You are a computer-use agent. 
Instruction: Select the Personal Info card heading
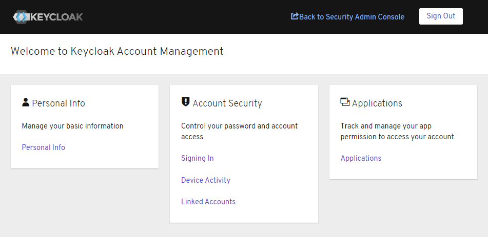pos(58,103)
